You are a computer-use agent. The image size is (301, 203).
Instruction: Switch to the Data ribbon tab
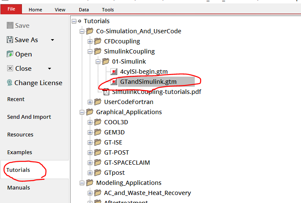coord(83,9)
